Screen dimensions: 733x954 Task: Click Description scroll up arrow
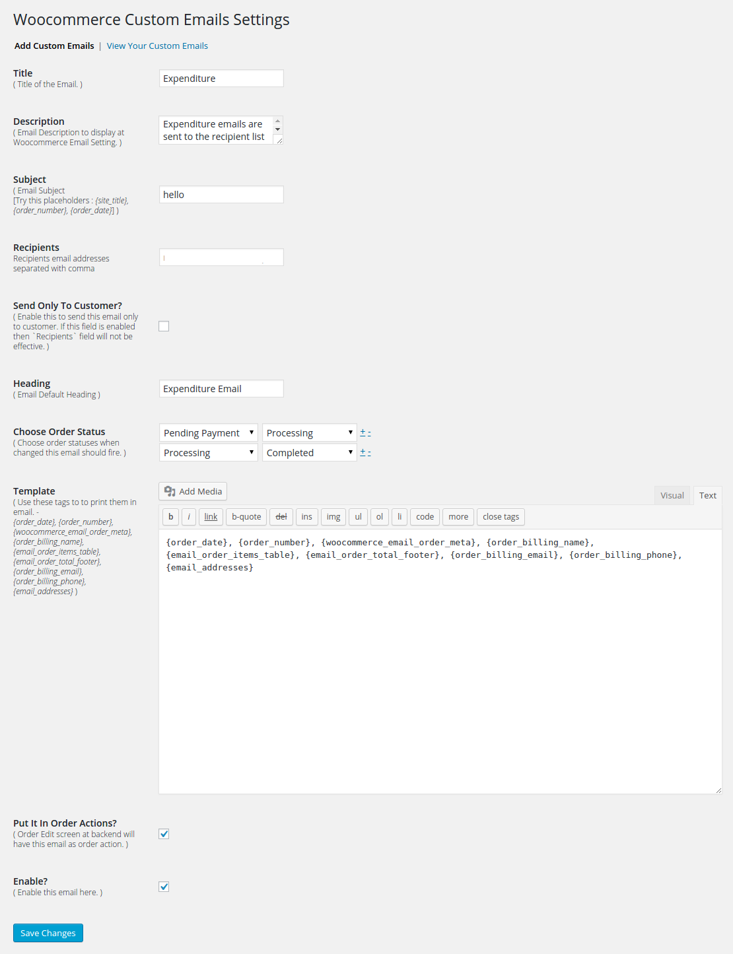point(278,121)
